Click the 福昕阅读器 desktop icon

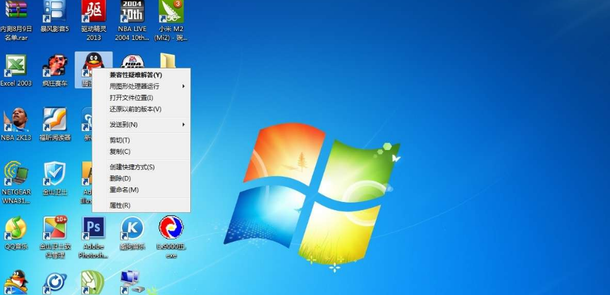54,120
